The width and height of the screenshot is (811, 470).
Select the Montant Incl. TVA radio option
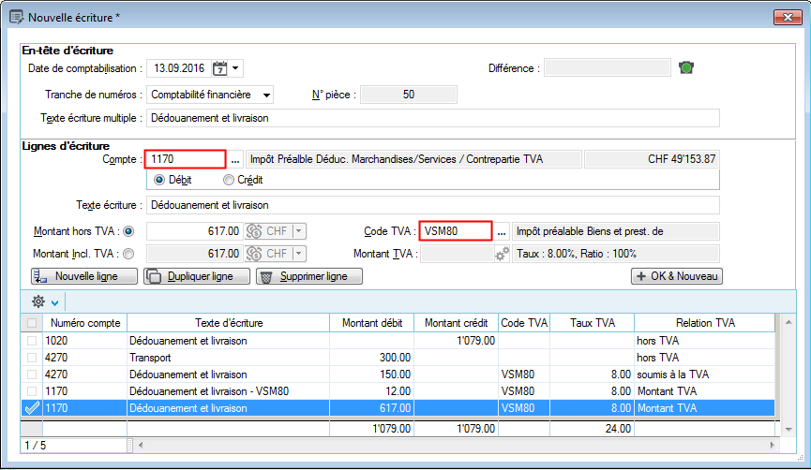pyautogui.click(x=128, y=254)
